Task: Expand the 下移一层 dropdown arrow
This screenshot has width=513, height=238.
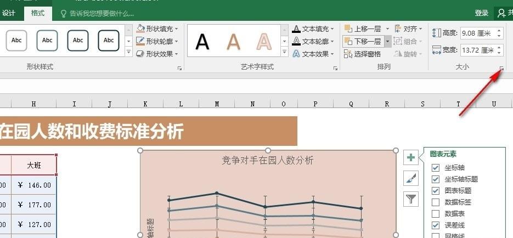Action: (x=388, y=42)
